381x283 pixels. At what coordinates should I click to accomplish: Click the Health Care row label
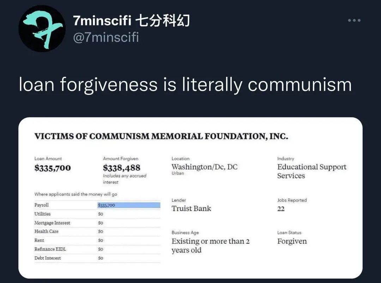pyautogui.click(x=46, y=231)
